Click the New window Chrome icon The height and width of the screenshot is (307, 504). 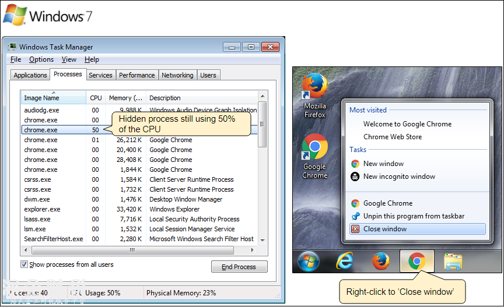(x=355, y=164)
